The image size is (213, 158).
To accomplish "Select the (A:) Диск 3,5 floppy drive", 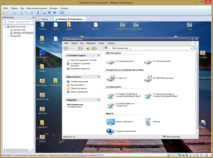I will coord(117,78).
